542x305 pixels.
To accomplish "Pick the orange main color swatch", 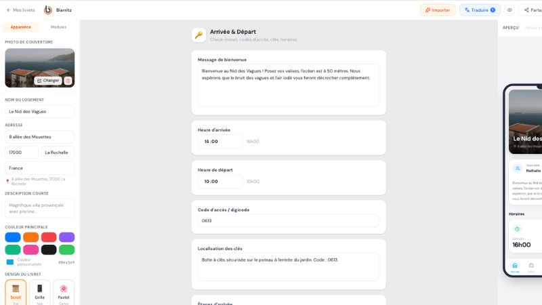I will click(x=30, y=237).
